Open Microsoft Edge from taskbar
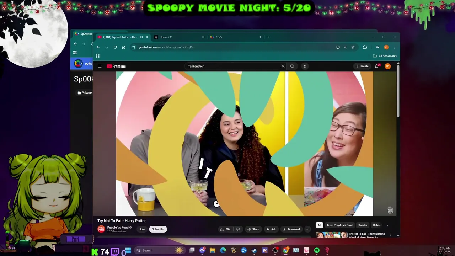Viewport: 455px width, 256px height. (x=223, y=250)
